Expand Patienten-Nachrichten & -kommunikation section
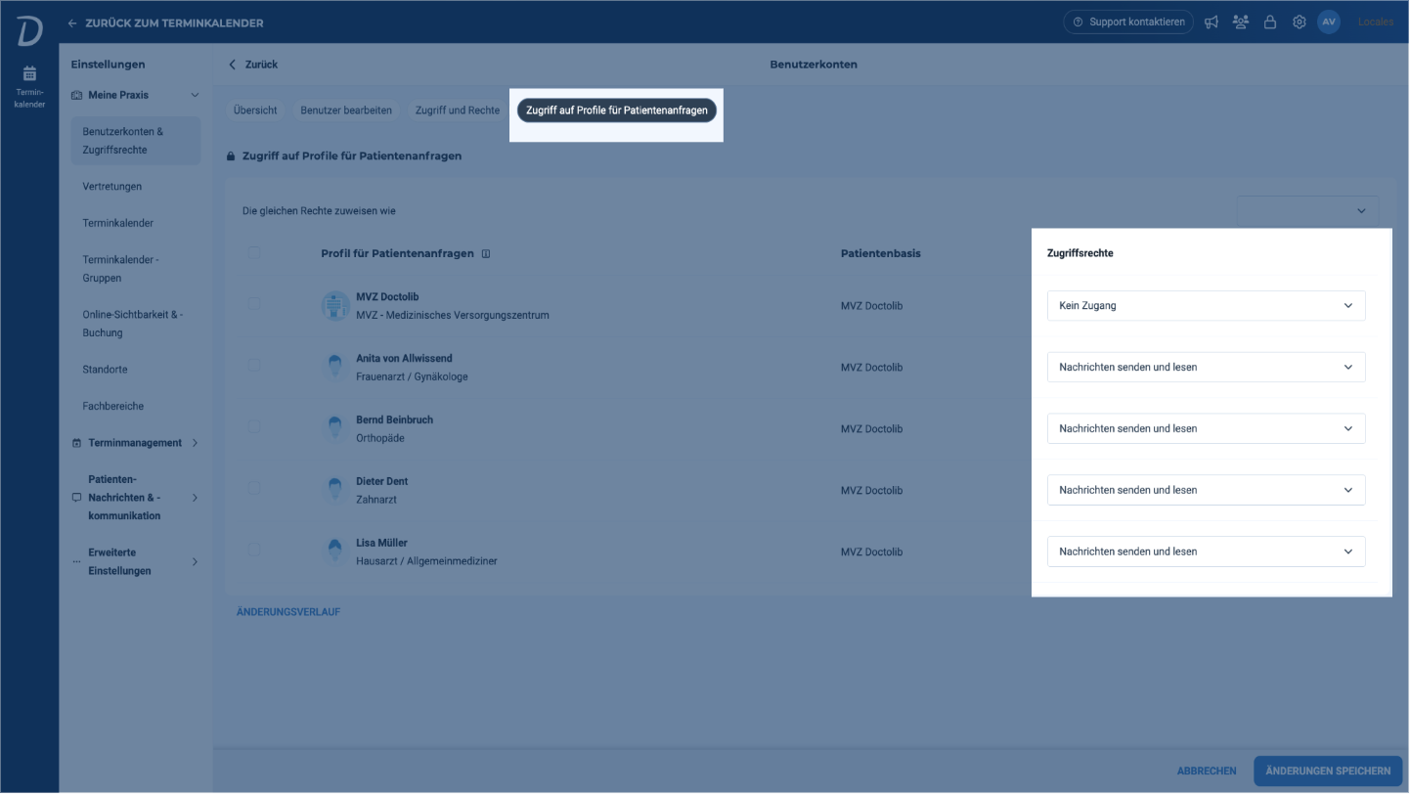1410x794 pixels. point(195,498)
